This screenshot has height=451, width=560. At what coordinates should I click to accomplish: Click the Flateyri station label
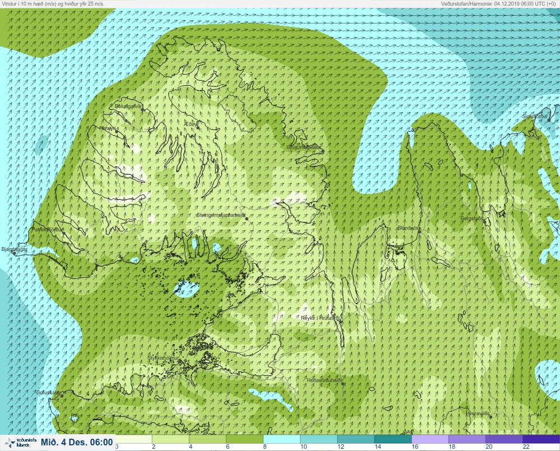click(108, 128)
